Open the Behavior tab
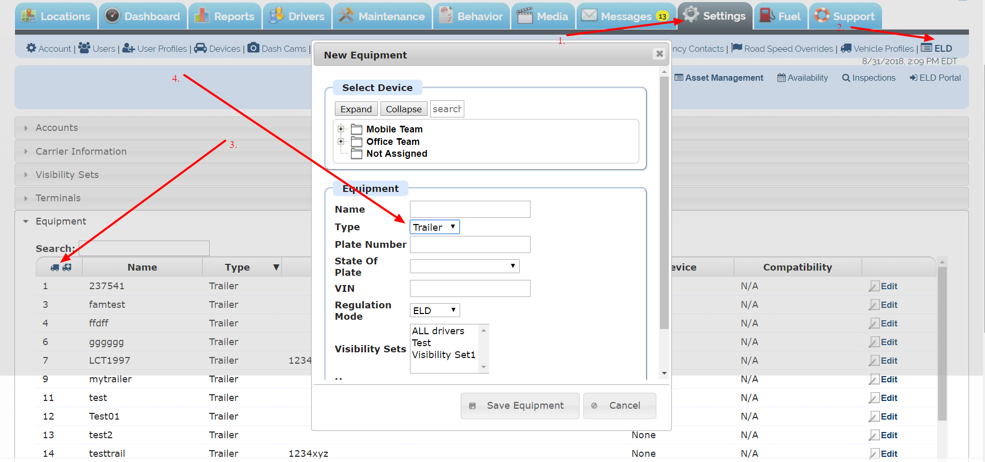This screenshot has height=462, width=985. [471, 16]
